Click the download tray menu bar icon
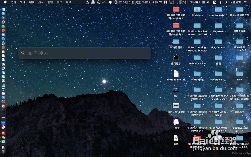The height and width of the screenshot is (157, 251). (x=87, y=2)
